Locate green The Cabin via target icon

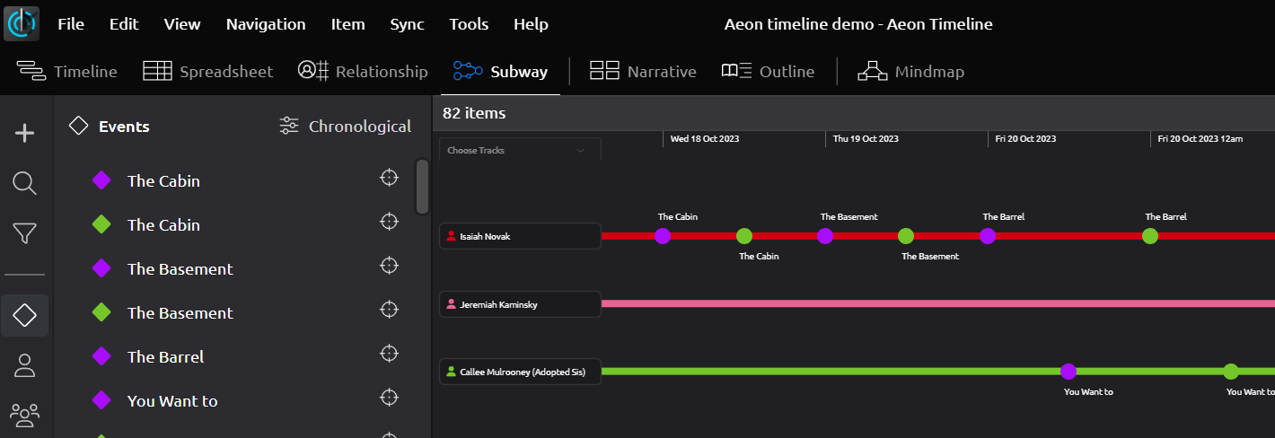(389, 221)
